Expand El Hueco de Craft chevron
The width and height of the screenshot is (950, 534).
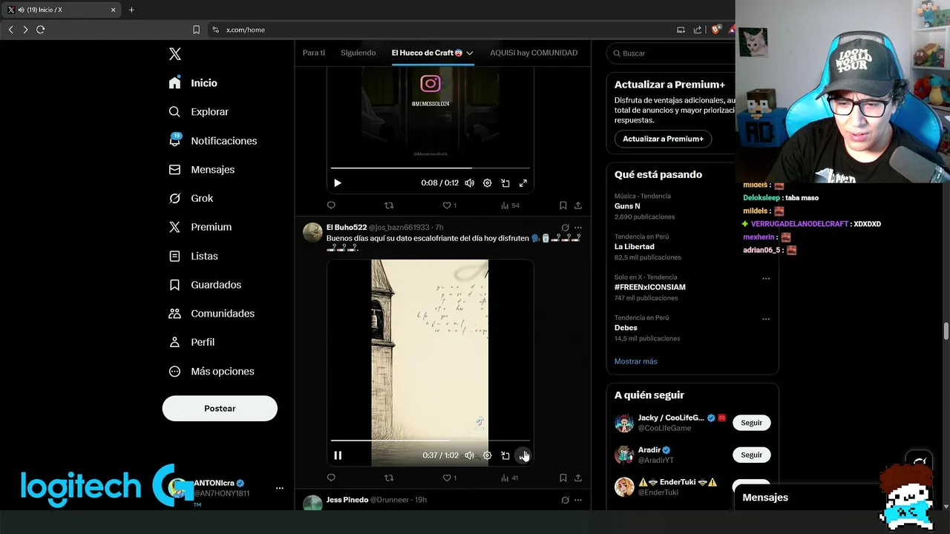pos(470,53)
